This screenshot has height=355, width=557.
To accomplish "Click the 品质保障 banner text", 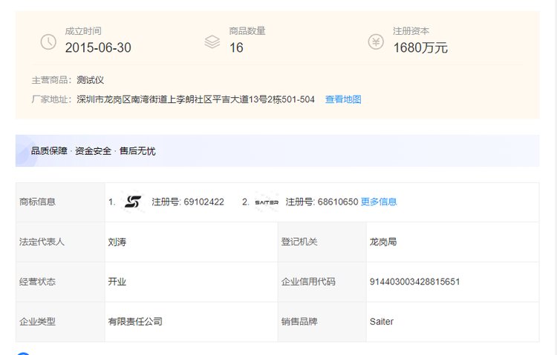I will 49,151.
